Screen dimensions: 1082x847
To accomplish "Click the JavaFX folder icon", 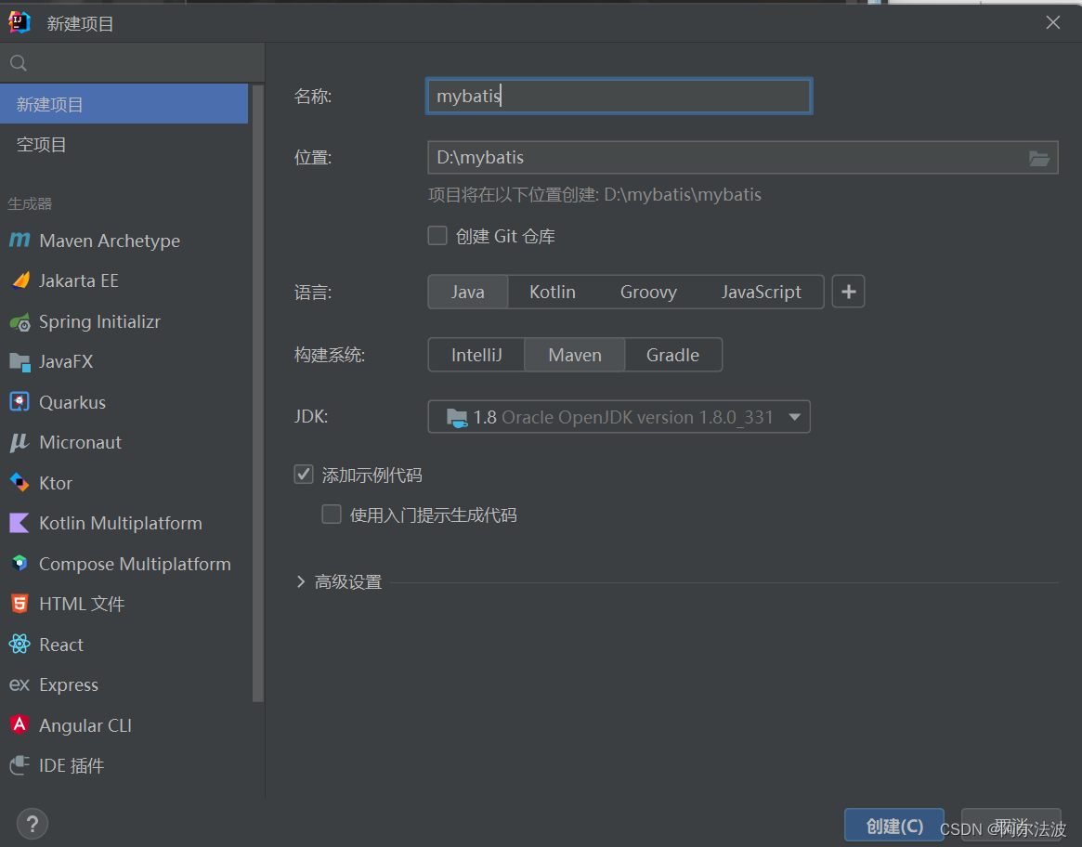I will [20, 361].
